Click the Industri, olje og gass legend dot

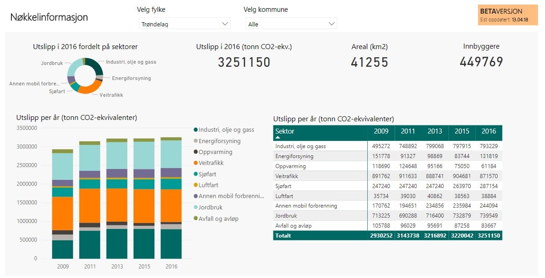[195, 130]
